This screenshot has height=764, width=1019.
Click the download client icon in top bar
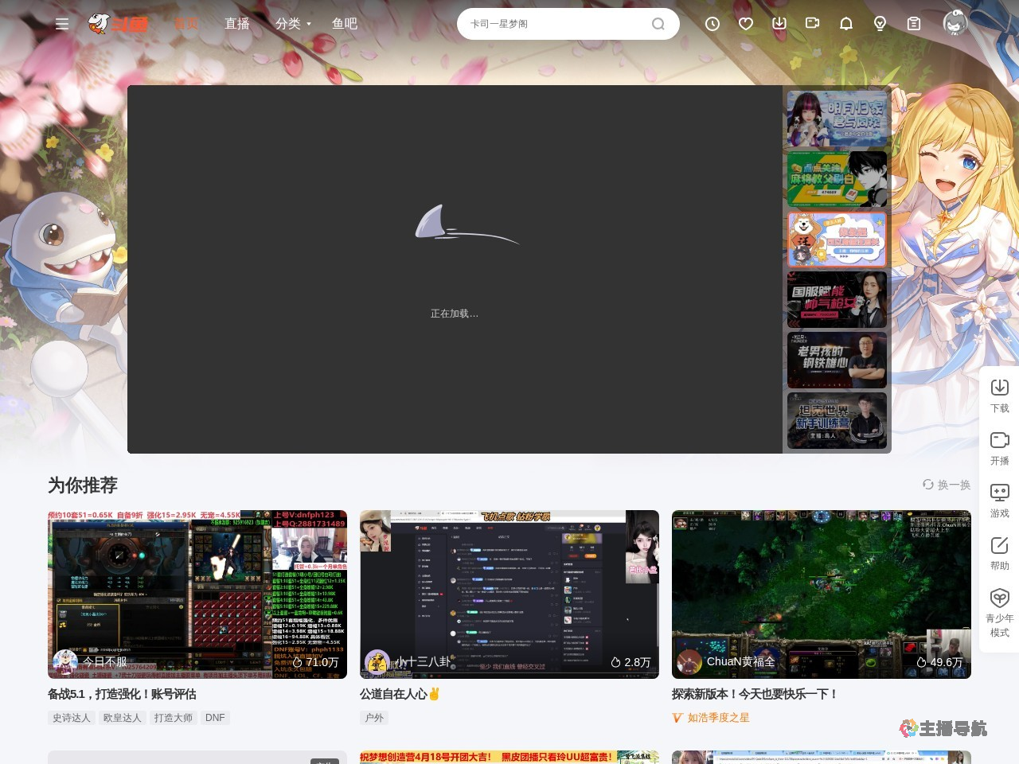click(779, 24)
